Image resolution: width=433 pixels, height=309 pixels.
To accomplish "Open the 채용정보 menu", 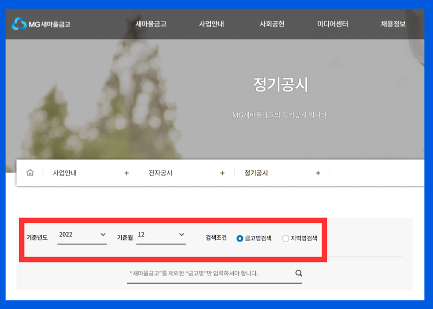I will pos(393,23).
